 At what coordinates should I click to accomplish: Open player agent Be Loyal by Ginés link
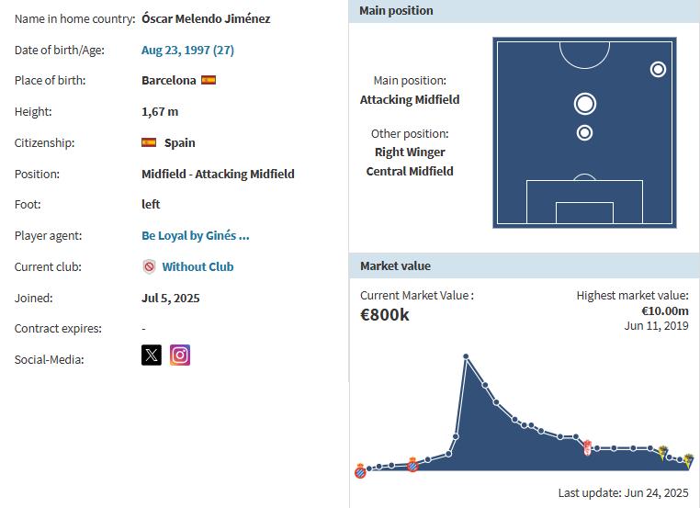pos(196,235)
